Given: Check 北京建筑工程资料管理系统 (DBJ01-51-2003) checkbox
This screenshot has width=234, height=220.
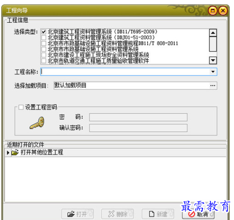Looking at the screenshot, I should 44,38.
